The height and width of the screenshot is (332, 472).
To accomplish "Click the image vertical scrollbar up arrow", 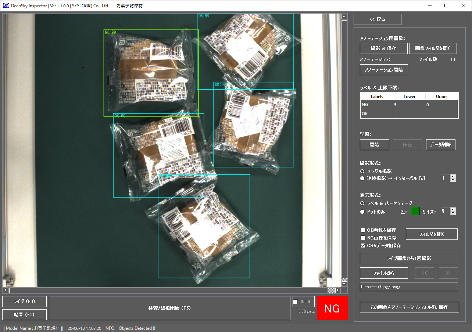I will click(x=344, y=17).
